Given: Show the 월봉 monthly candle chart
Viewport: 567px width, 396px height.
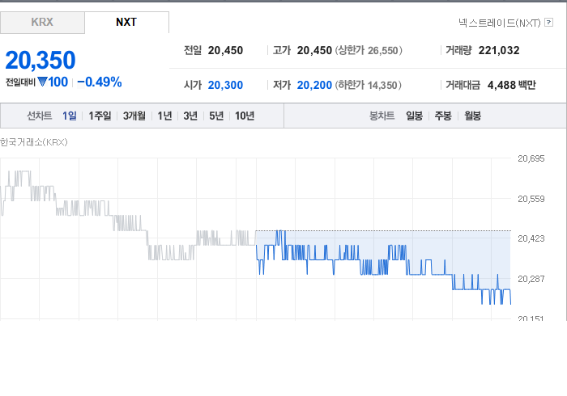Looking at the screenshot, I should (x=472, y=116).
